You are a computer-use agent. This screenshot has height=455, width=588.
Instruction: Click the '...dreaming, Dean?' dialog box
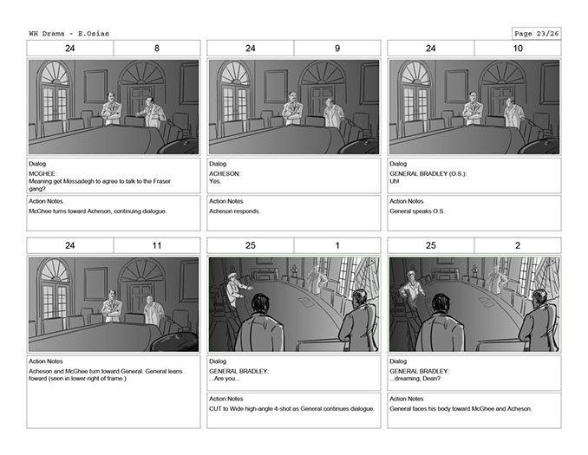click(x=474, y=373)
